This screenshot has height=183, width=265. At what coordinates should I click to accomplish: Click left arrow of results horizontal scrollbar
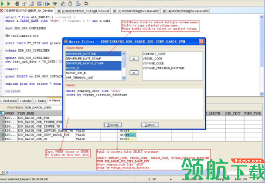pos(7,173)
